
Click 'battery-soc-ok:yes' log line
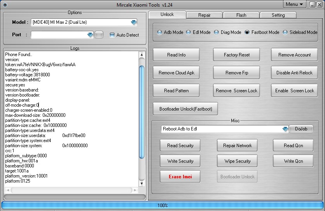22,70
